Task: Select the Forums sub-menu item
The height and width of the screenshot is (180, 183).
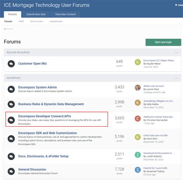Action: click(8, 21)
